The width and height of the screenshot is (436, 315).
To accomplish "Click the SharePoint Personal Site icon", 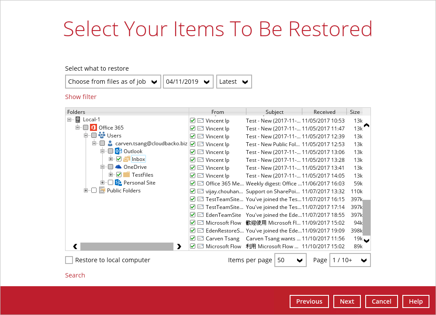I will click(118, 183).
